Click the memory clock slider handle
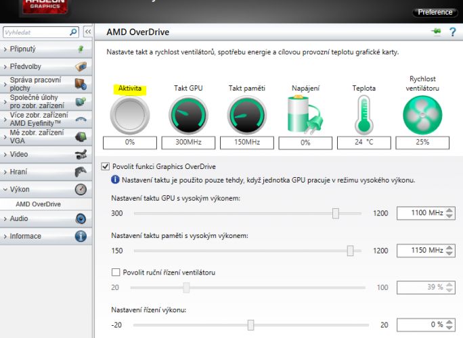The height and width of the screenshot is (338, 463). pos(350,251)
